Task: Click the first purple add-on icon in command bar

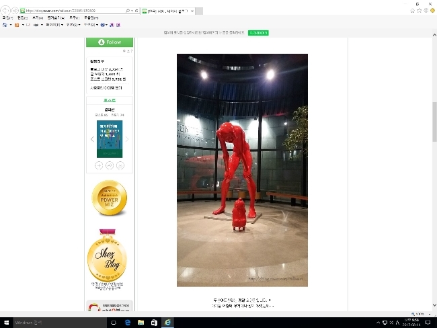Action: [x=112, y=25]
